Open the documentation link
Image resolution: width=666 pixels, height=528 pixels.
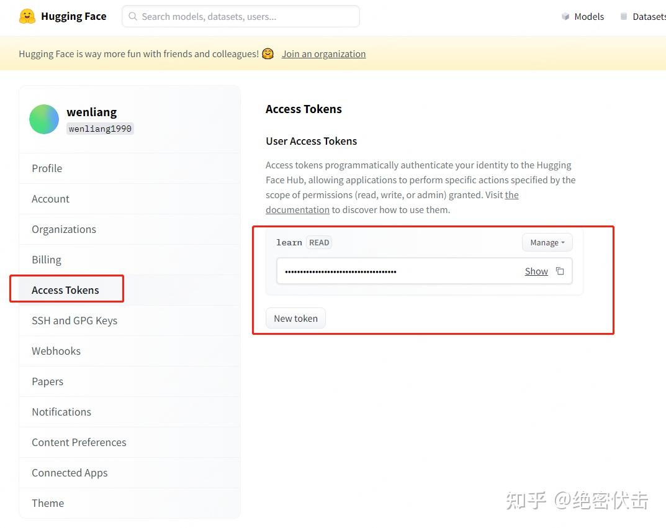[297, 210]
